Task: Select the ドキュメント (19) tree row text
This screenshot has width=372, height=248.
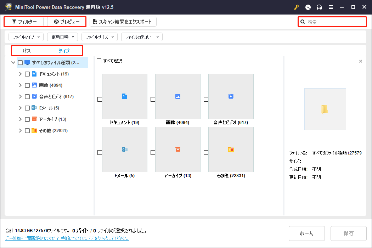Action: point(54,74)
